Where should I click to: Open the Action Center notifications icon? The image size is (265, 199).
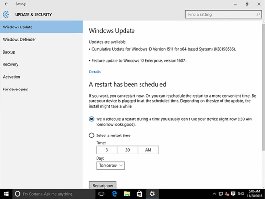point(233,194)
